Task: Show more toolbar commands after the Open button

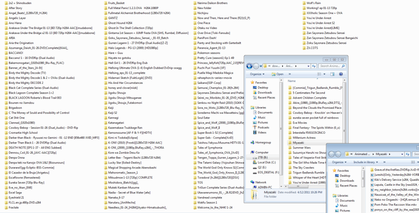Action: (290, 74)
